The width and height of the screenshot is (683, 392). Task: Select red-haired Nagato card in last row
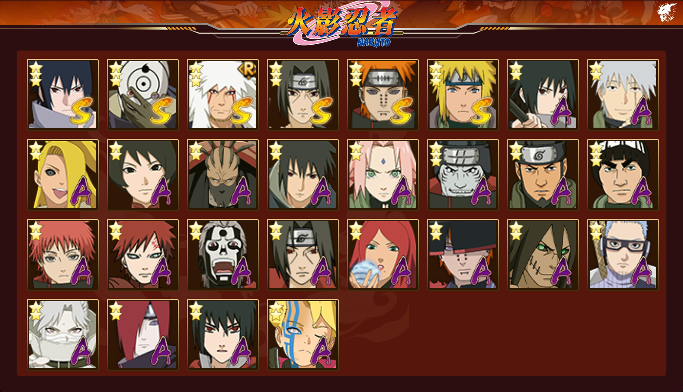(143, 334)
